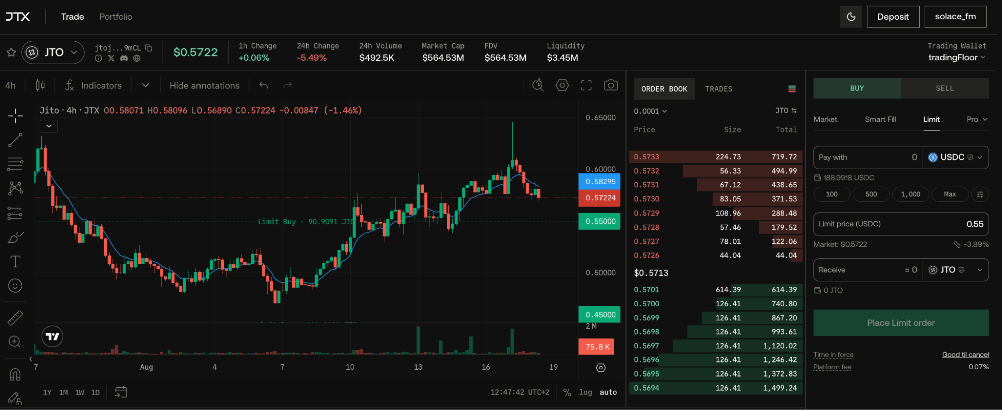Click the Deposit button

pos(893,17)
